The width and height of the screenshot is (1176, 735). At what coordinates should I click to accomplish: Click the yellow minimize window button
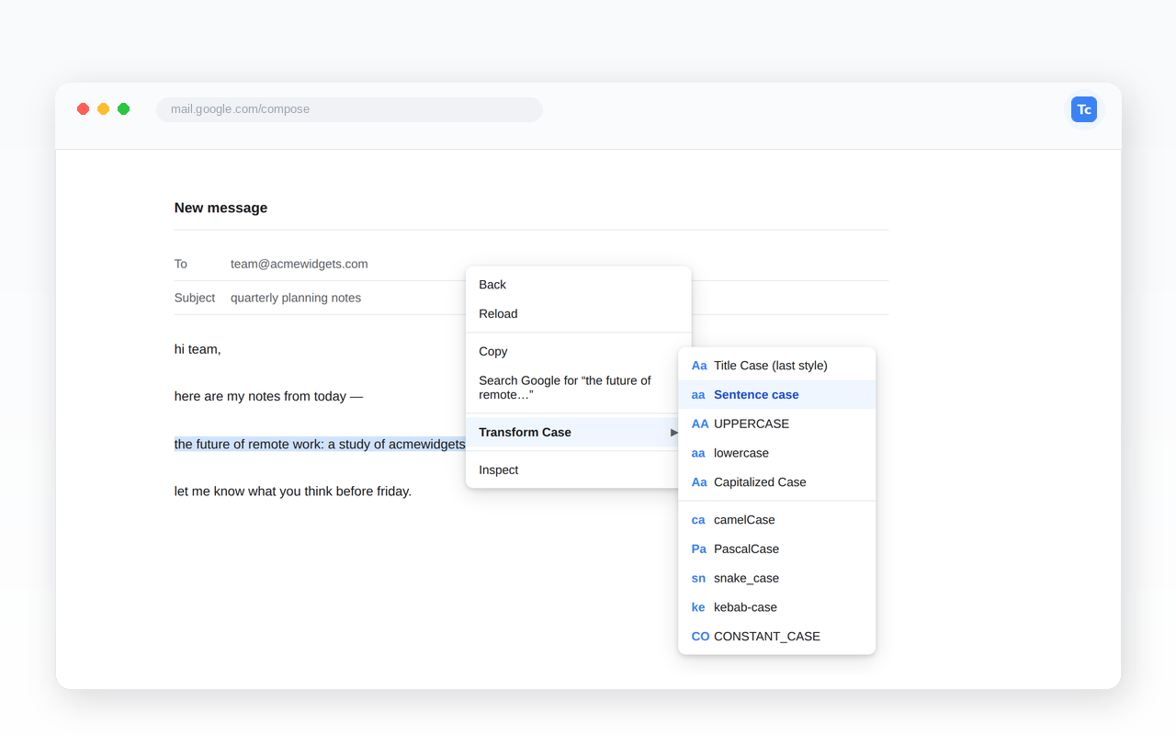click(104, 109)
